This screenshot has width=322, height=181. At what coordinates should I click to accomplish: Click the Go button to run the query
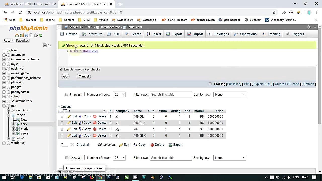65,76
